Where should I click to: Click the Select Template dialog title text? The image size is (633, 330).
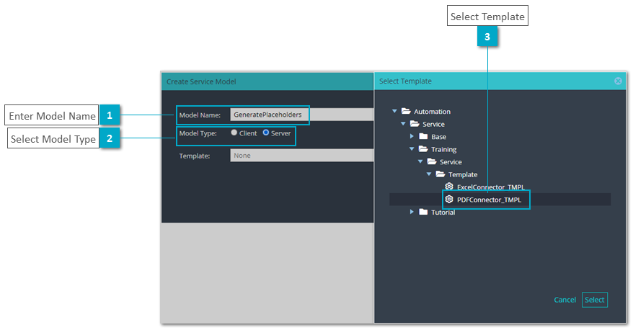pos(405,81)
